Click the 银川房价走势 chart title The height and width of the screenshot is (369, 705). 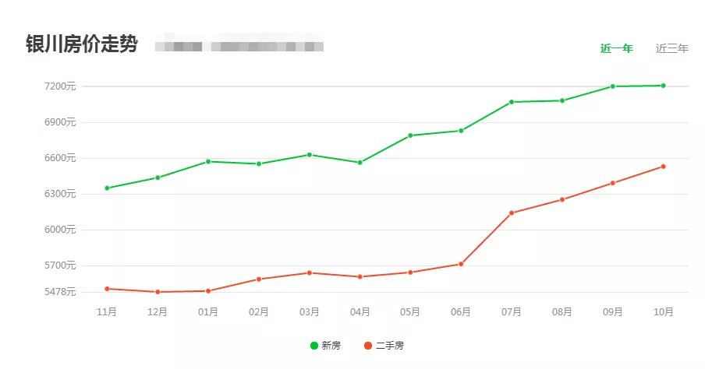tap(81, 44)
